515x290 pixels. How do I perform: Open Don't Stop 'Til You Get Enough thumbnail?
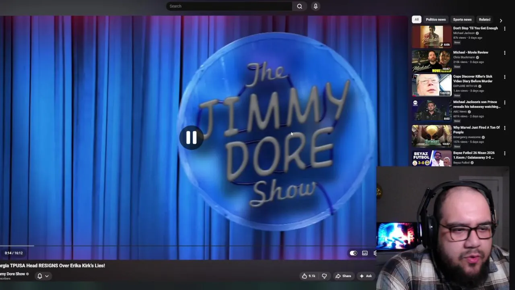click(432, 37)
